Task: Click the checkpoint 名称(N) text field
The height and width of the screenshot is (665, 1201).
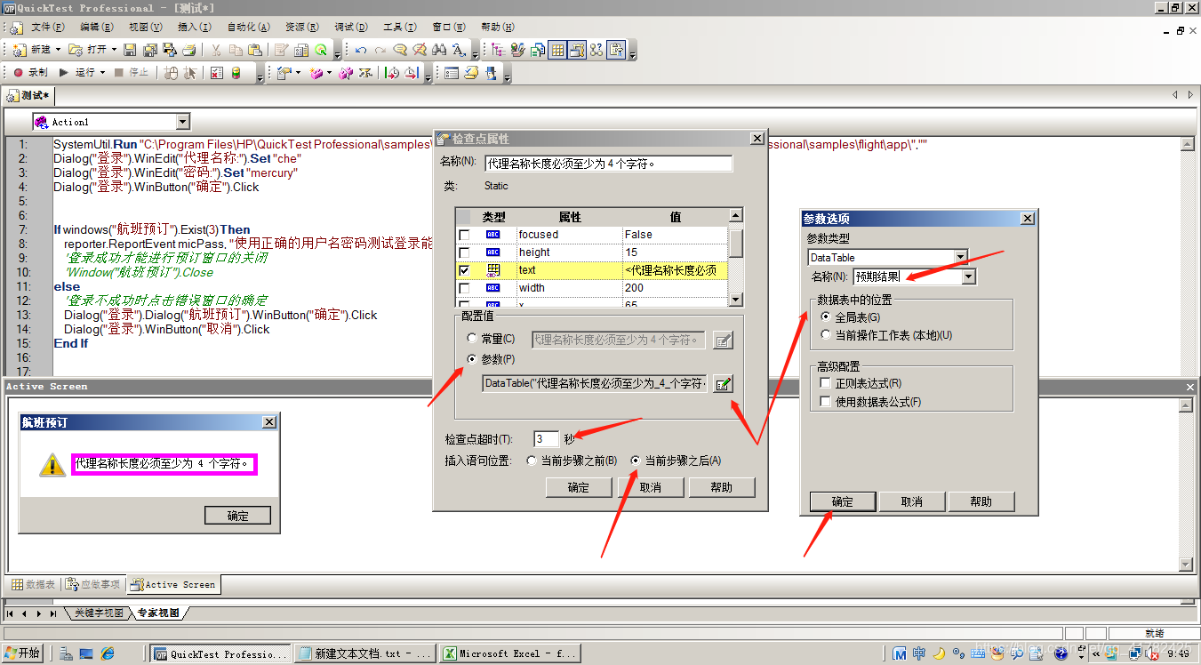Action: (608, 164)
